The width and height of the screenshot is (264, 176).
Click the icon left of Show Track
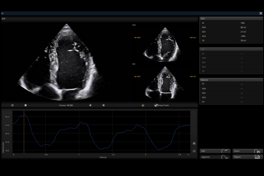point(143,105)
